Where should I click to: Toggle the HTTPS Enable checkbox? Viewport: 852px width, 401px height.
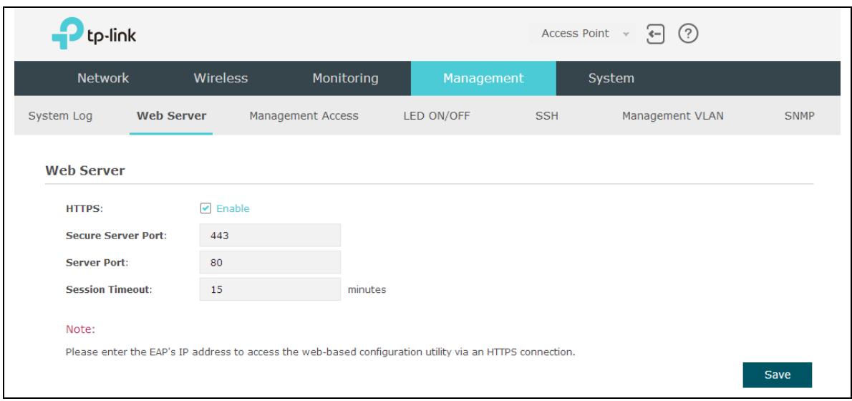pyautogui.click(x=205, y=208)
